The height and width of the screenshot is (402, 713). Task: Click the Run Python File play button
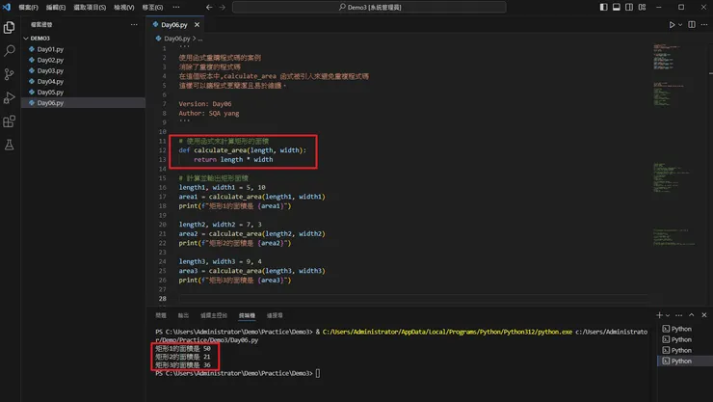[x=673, y=25]
